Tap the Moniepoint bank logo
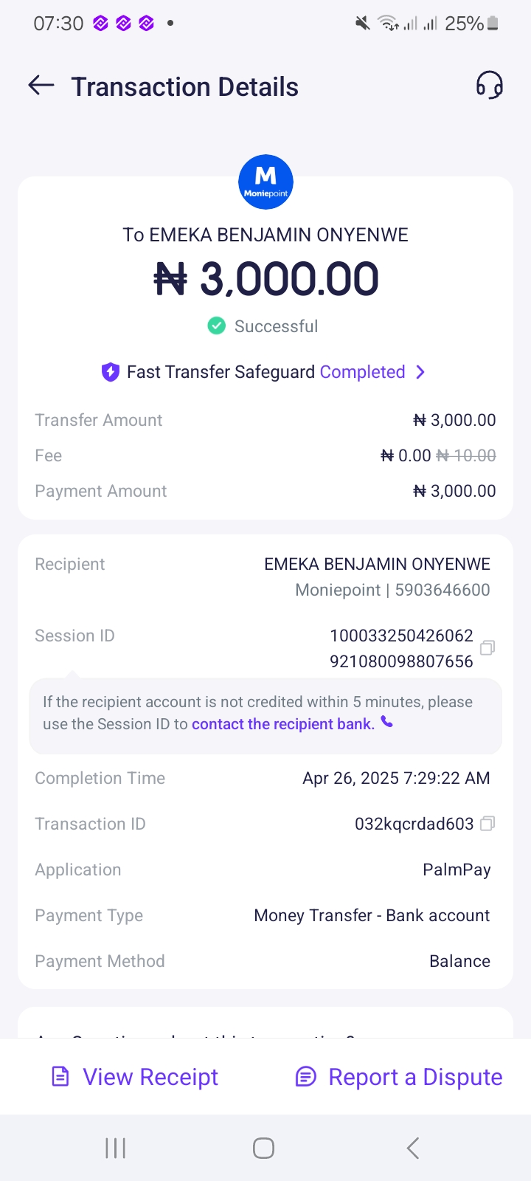This screenshot has height=1181, width=531. click(x=265, y=182)
